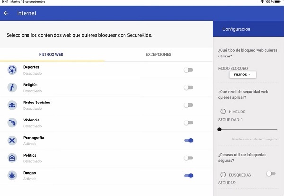Select the Filtros Web tab
This screenshot has width=284, height=196.
click(x=52, y=55)
